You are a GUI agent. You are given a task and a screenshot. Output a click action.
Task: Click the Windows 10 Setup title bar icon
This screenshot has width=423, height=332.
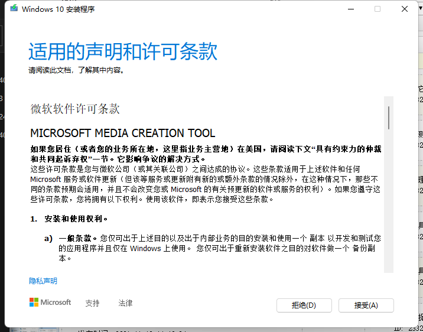pos(12,9)
